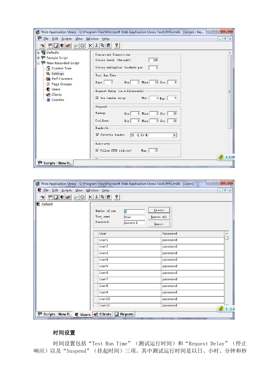Select Cookies item in script tree
This screenshot has height=392, width=277.
coord(58,100)
